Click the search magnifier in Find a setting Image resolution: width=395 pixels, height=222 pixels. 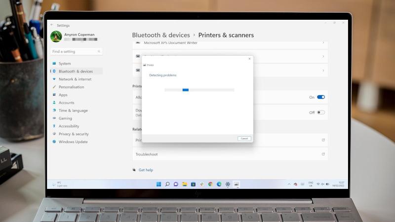[99, 51]
